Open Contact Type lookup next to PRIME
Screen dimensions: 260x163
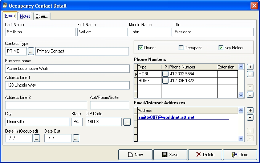[31, 51]
